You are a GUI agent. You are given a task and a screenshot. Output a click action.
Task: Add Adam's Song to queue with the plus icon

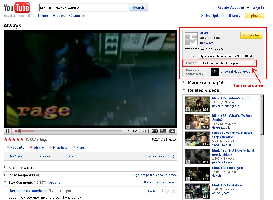pos(188,109)
